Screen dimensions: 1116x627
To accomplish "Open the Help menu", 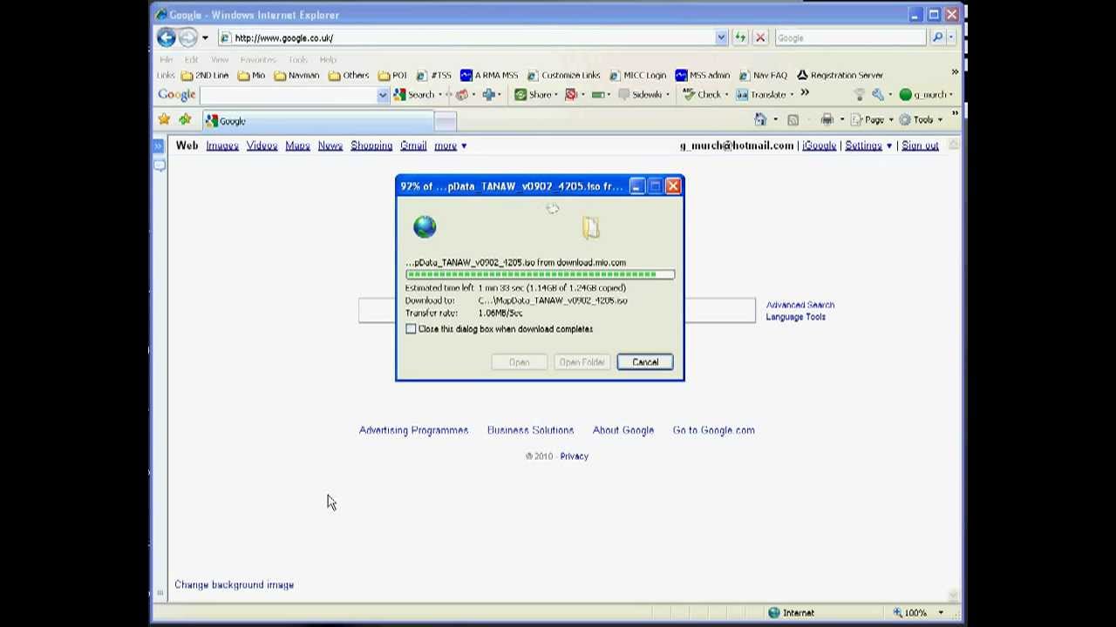I will tap(328, 59).
